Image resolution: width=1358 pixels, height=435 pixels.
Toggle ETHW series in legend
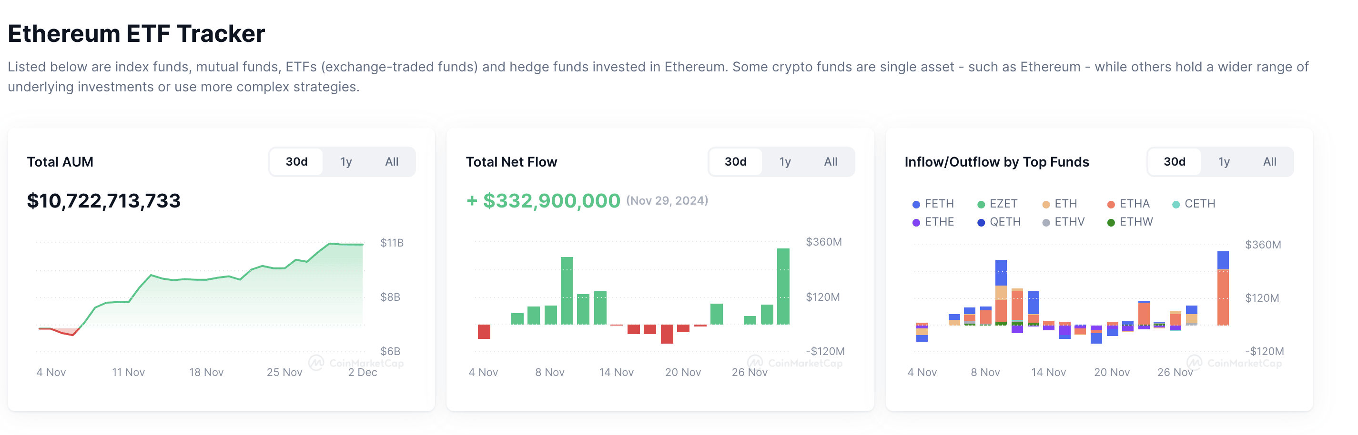tap(1130, 222)
